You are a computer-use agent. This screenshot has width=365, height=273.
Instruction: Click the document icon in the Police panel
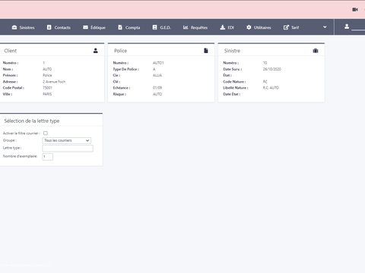(206, 51)
